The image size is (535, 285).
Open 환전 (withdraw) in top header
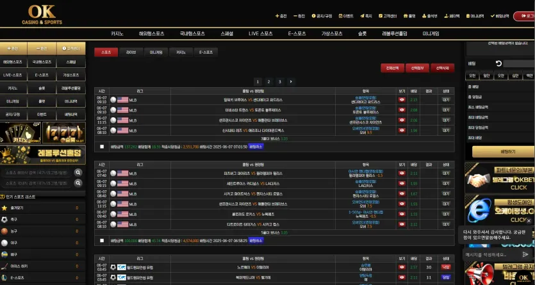pos(299,16)
